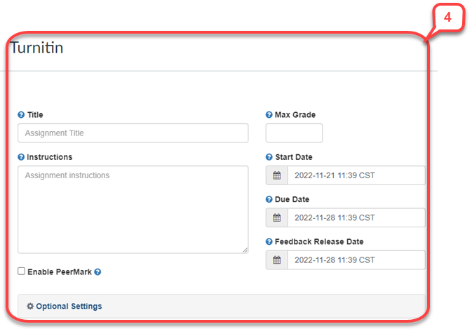Open the Enable PeerMark help icon
The width and height of the screenshot is (472, 329).
point(97,271)
